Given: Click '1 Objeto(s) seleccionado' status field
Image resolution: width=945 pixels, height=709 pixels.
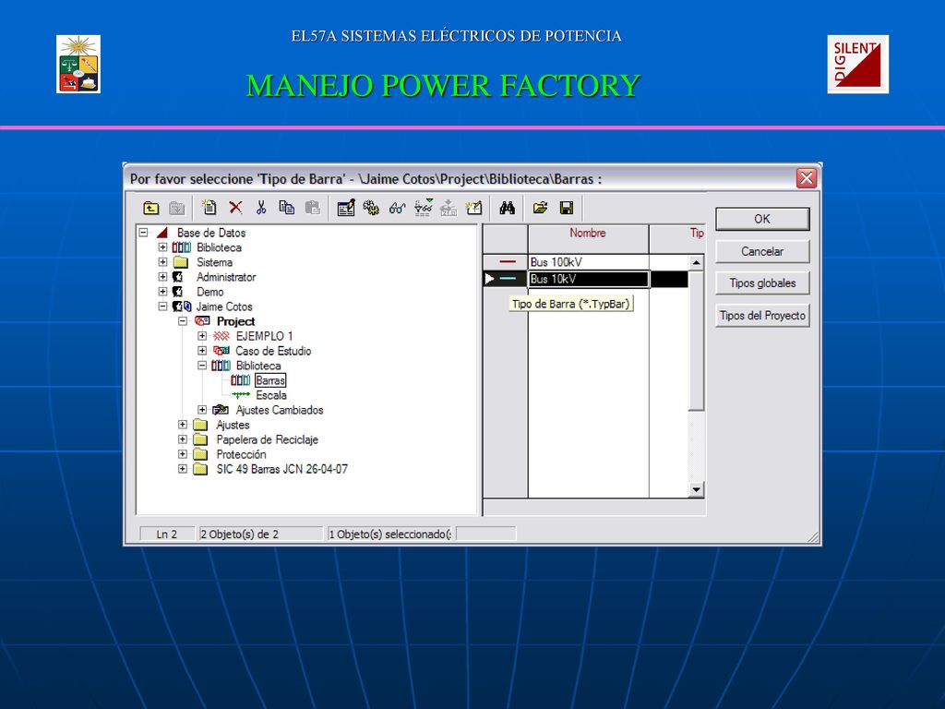Looking at the screenshot, I should coord(389,535).
